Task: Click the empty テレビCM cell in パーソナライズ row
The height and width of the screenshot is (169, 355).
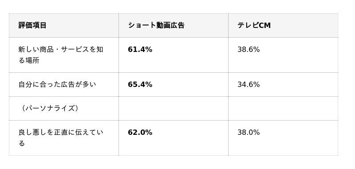Action: (x=283, y=109)
